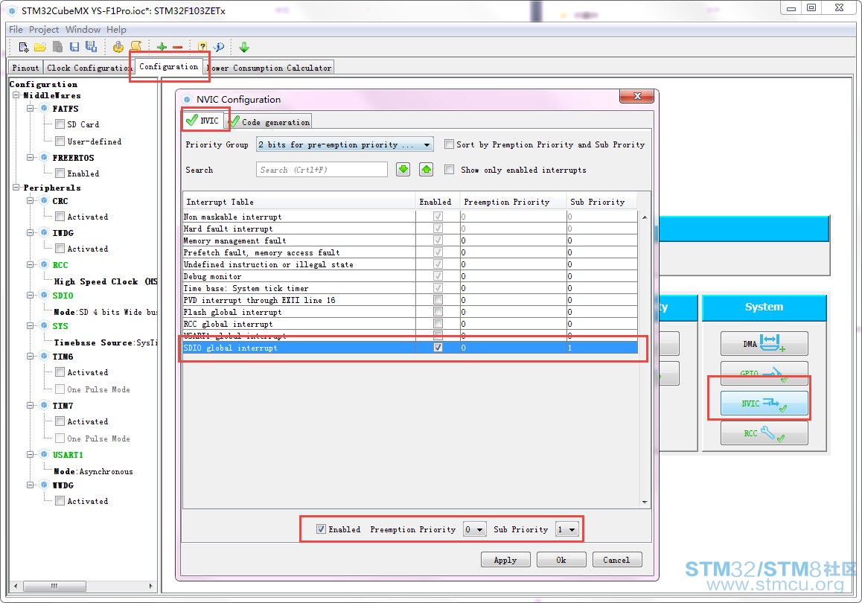862x603 pixels.
Task: Click the generate report scroll icon
Action: 135,47
